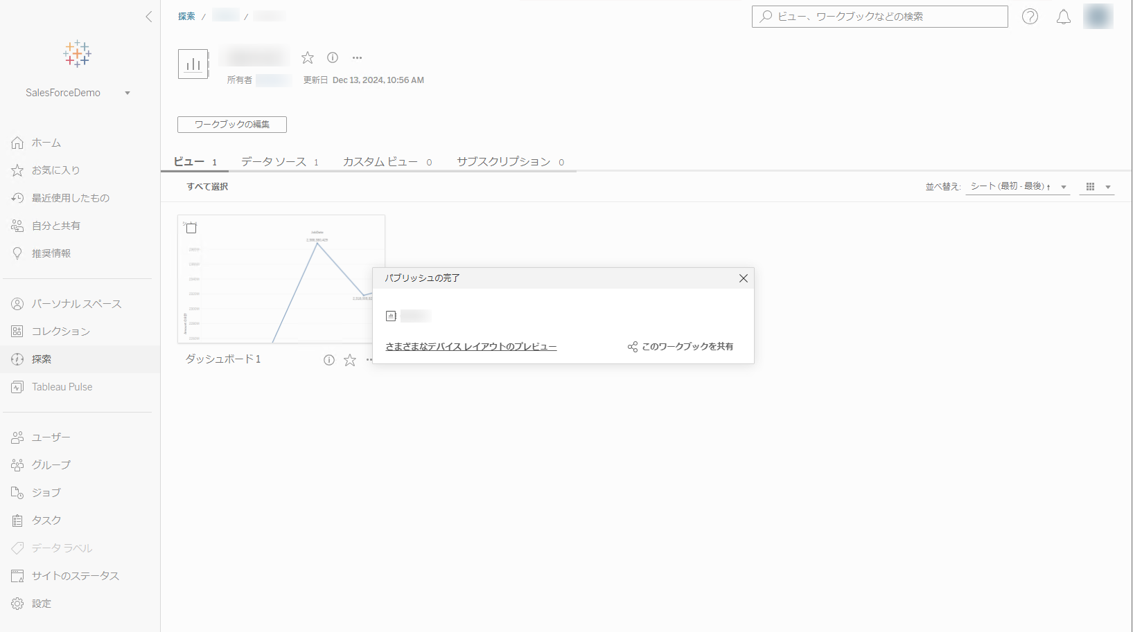Viewport: 1133px width, 632px height.
Task: Switch to the データソース tab
Action: point(274,161)
